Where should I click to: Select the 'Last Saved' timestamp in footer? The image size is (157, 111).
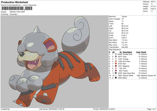point(52,109)
